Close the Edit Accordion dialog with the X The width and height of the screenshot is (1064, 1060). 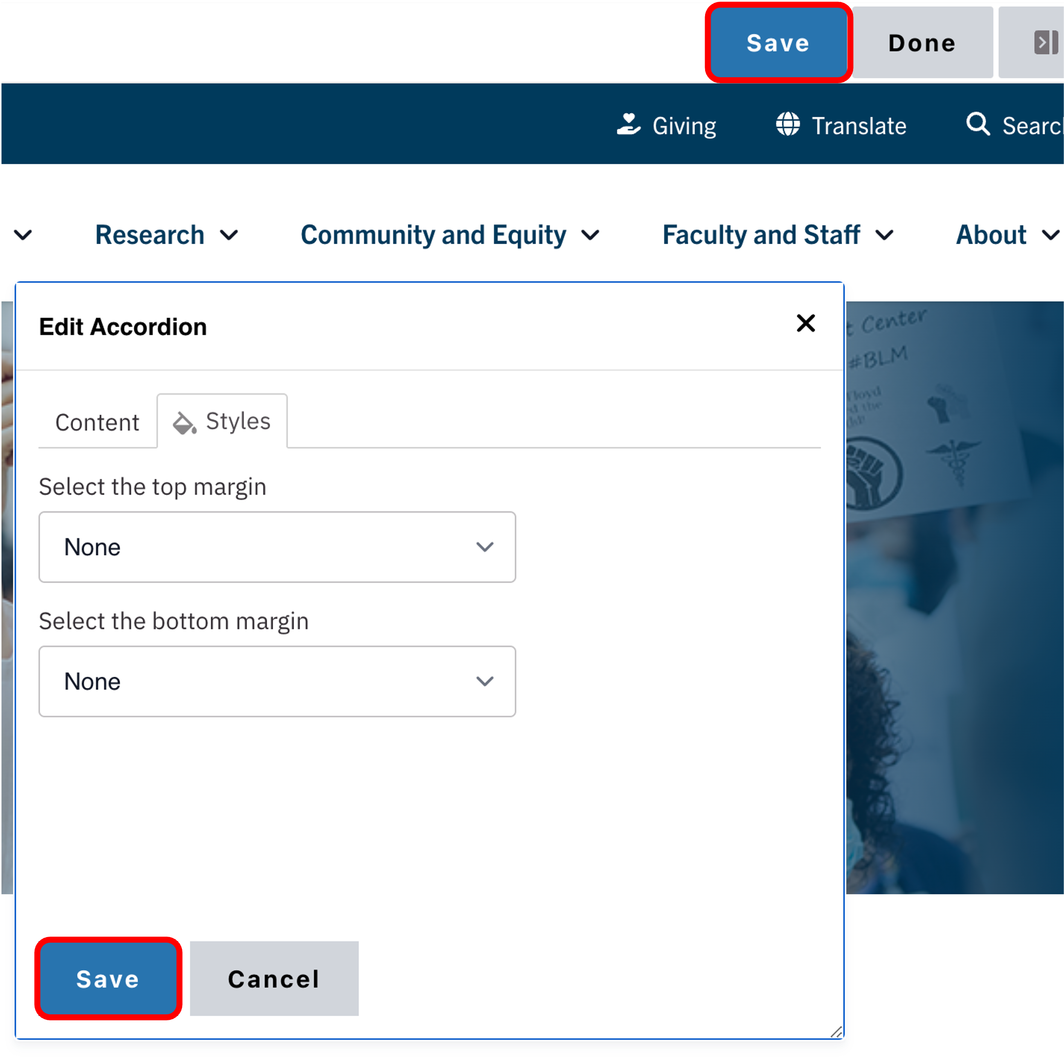pos(805,324)
